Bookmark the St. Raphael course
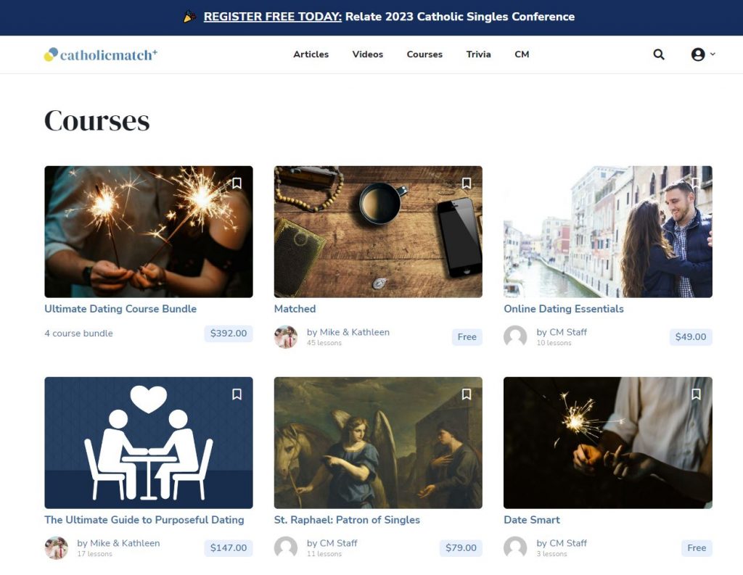This screenshot has width=743, height=575. point(467,394)
